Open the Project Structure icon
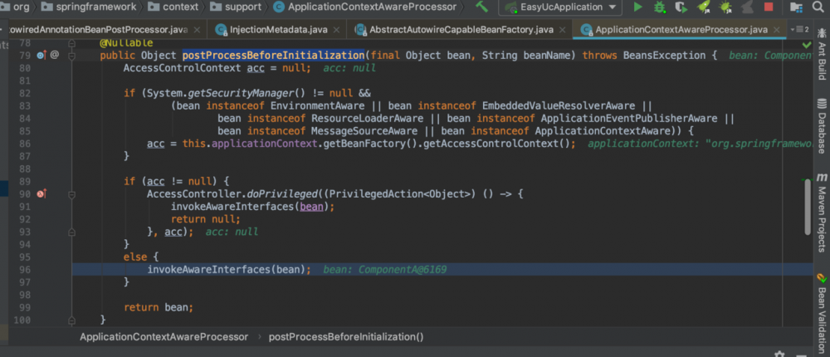This screenshot has height=357, width=830. (x=794, y=7)
